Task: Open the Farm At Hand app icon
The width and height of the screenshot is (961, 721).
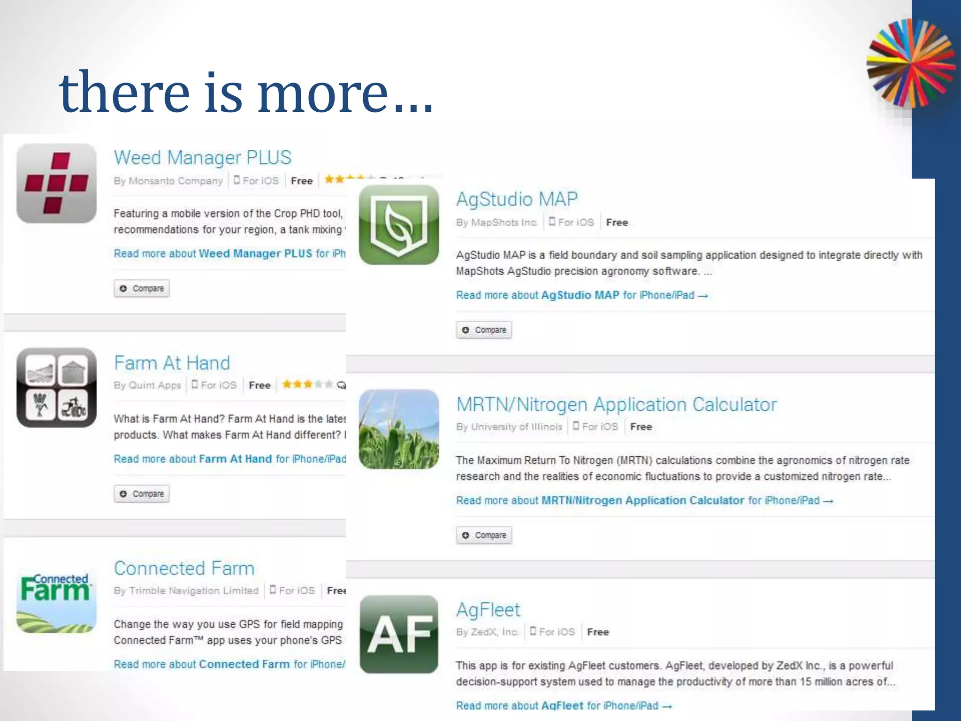Action: [56, 387]
